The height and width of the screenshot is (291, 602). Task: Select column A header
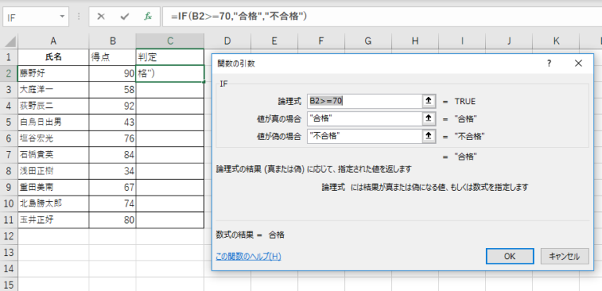(x=53, y=41)
